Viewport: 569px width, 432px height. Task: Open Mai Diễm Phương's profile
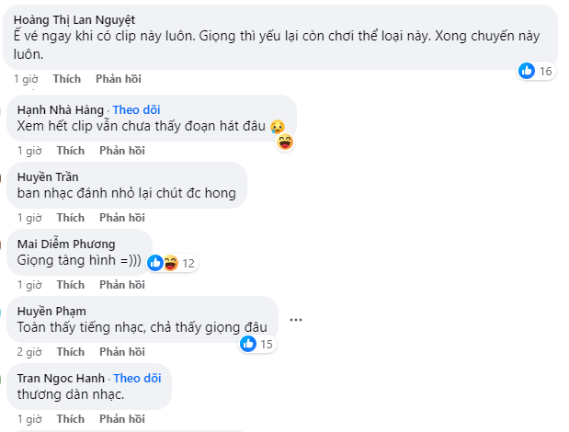click(66, 244)
